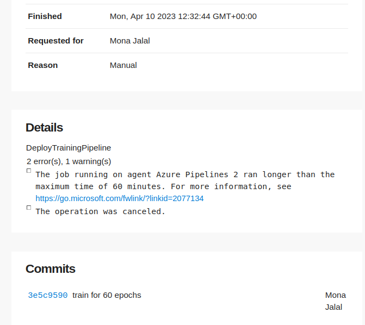Select the Mona Jalal requester value
Screen dimensions: 365x325
click(x=129, y=41)
